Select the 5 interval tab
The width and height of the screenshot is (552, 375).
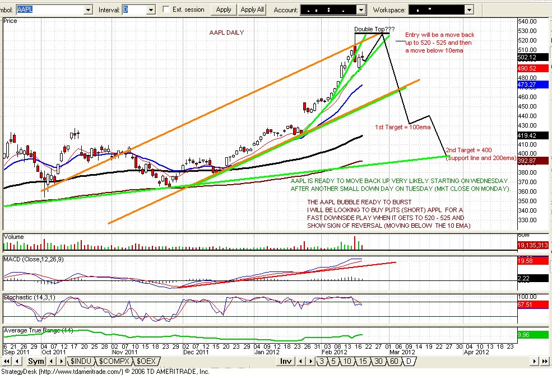pos(333,362)
